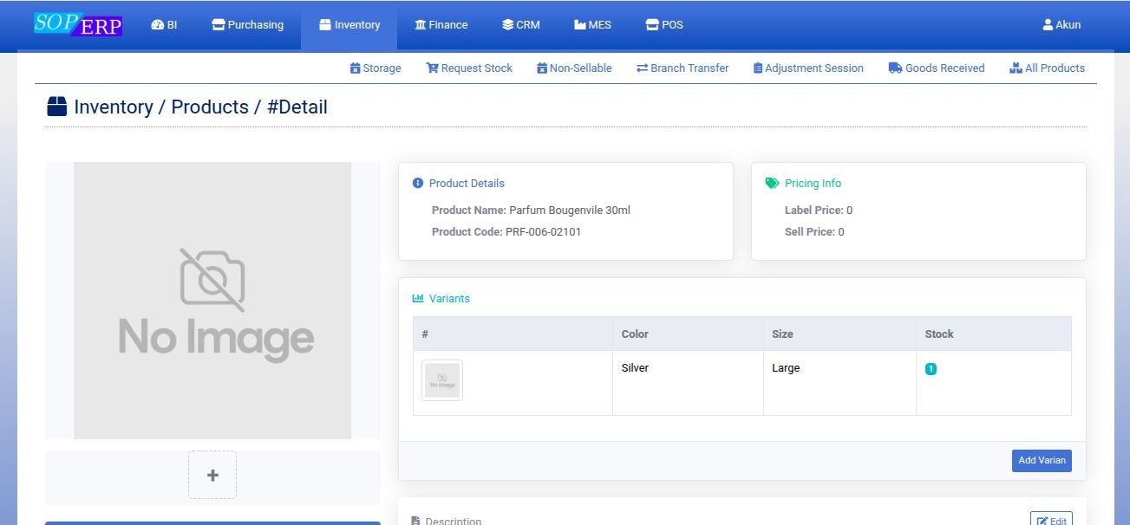Click the Adjustment Session clipboard icon
This screenshot has height=525, width=1130.
click(757, 68)
